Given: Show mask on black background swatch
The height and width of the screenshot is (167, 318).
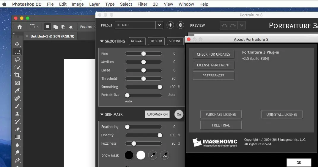Looking at the screenshot, I should point(129,155).
